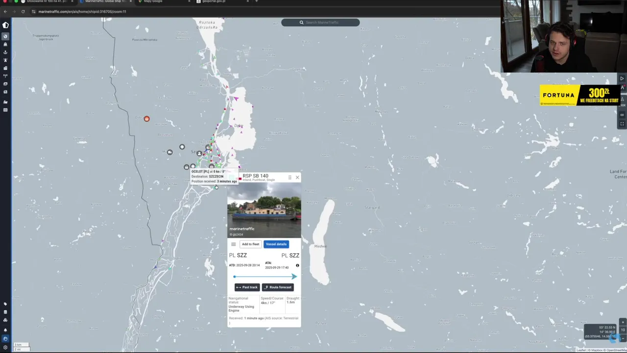
Task: Open the Ports anchor icon in sidebar
Action: (5, 52)
